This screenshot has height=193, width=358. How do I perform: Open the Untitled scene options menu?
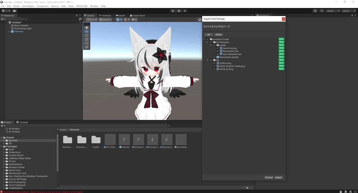click(x=80, y=23)
